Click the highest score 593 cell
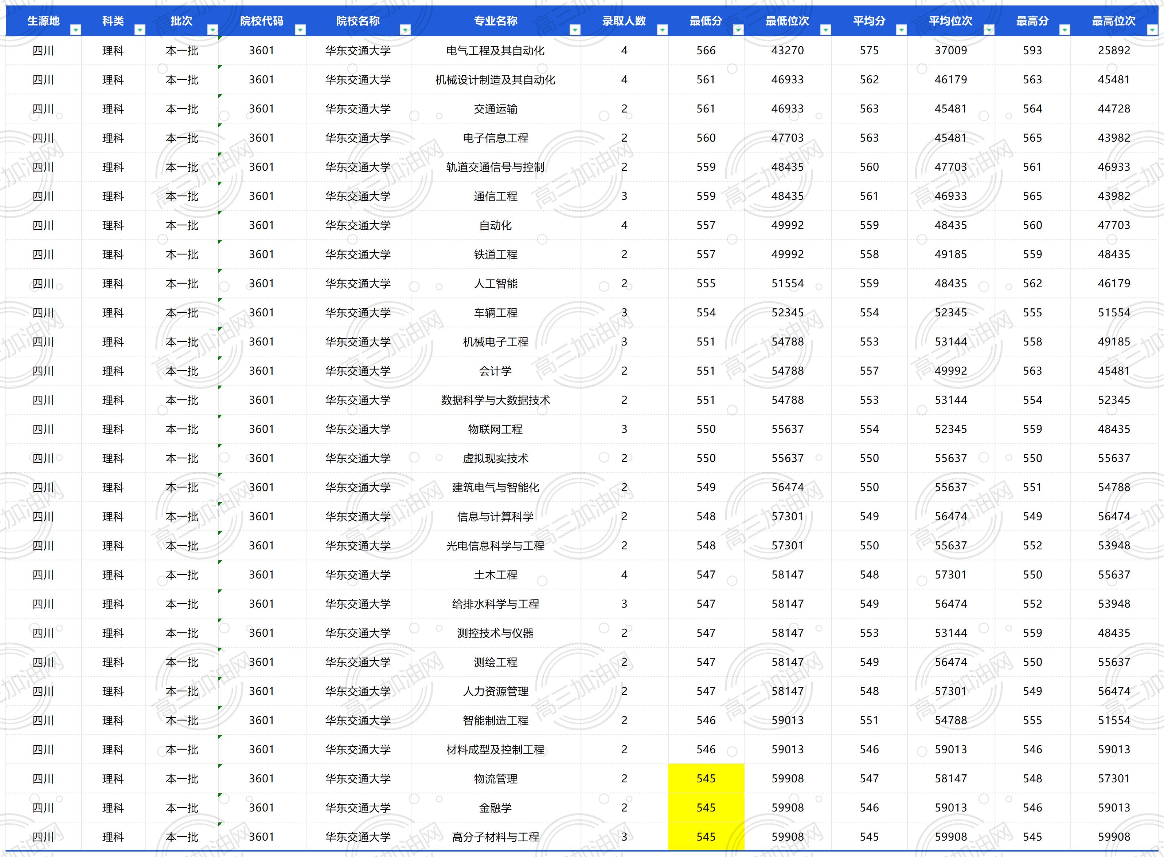1164x857 pixels. point(1033,51)
